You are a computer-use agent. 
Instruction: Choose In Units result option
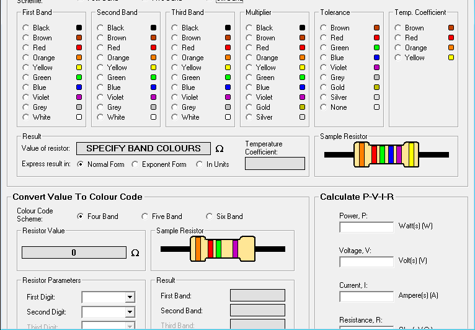(199, 164)
